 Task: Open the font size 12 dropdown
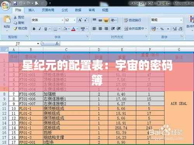tap(74, 20)
